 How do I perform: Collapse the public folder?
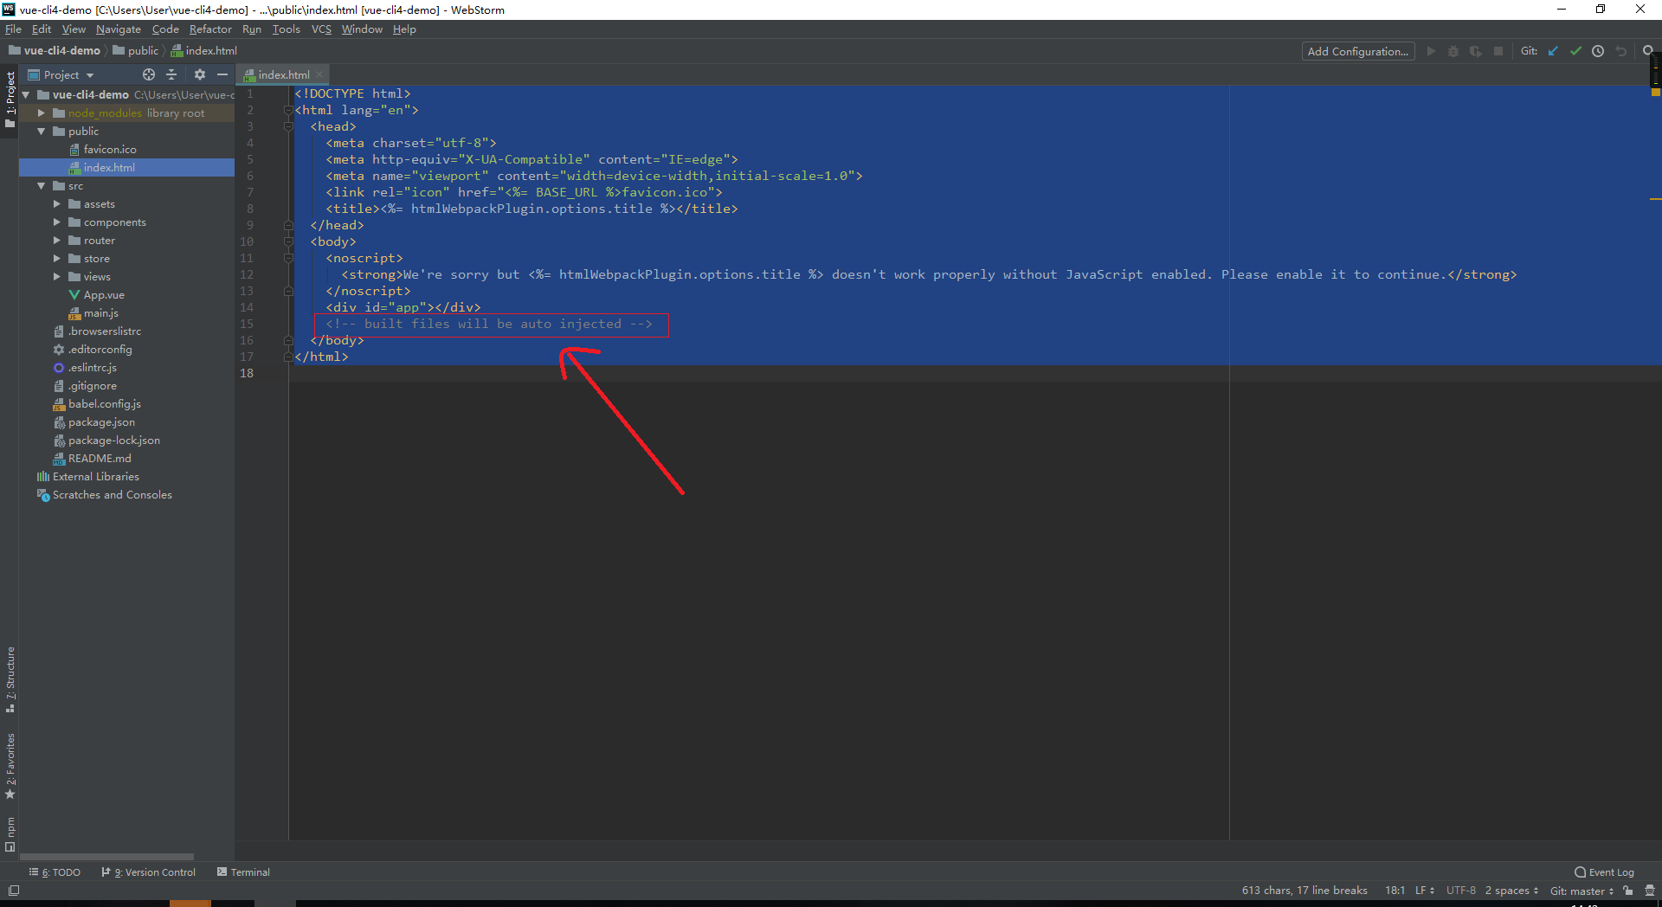pyautogui.click(x=41, y=131)
